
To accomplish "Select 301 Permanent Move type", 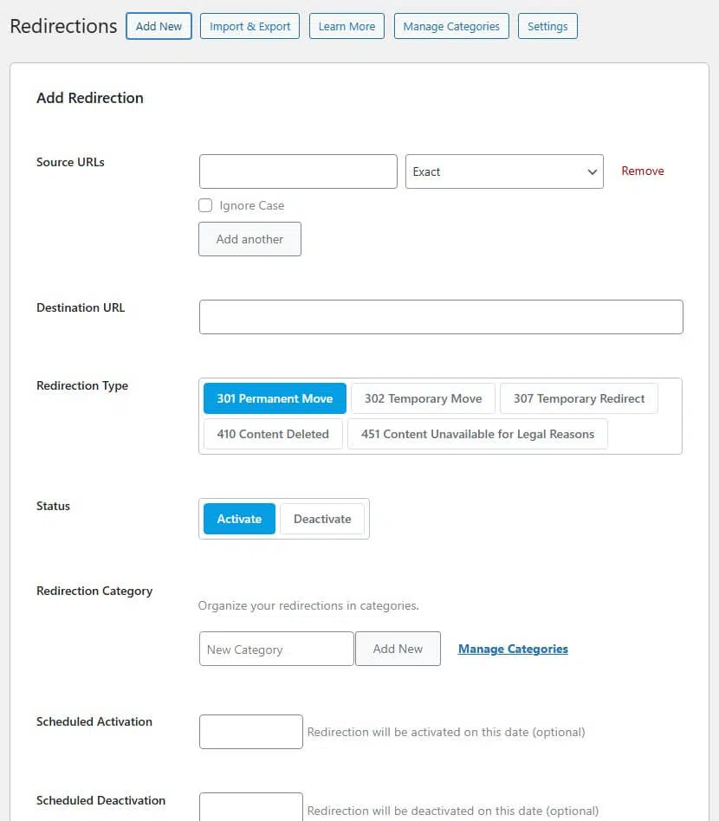I will click(275, 398).
